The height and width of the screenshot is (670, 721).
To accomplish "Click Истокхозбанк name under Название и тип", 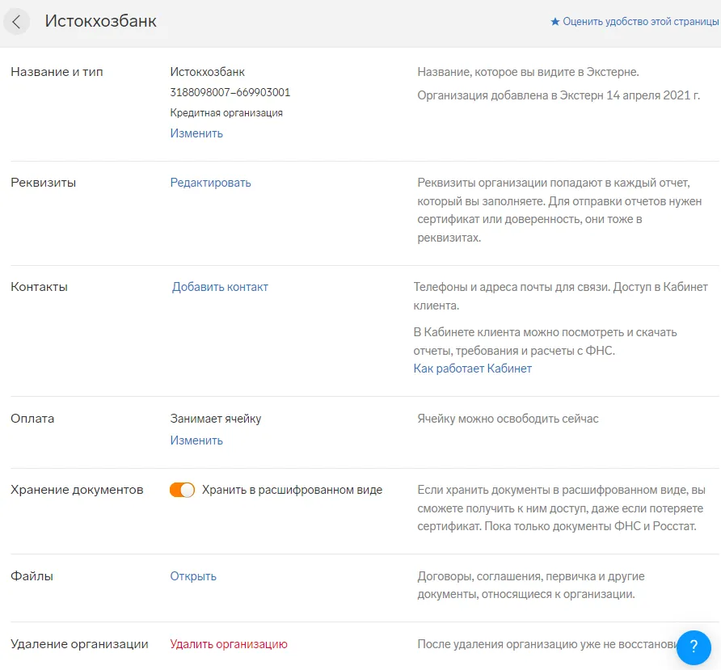I will pyautogui.click(x=208, y=72).
